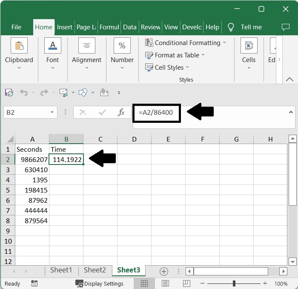Click the vertical scrollbar down arrow

[292, 262]
